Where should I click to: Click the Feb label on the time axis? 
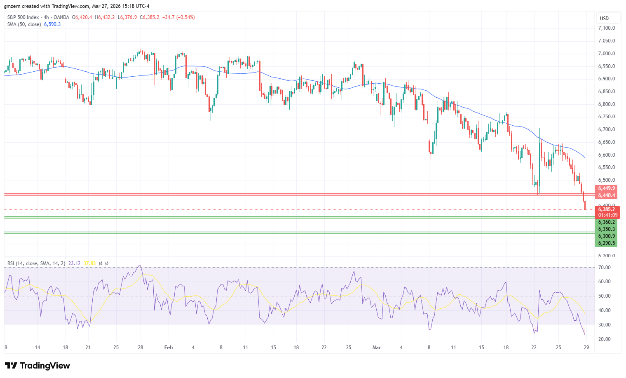[169, 347]
